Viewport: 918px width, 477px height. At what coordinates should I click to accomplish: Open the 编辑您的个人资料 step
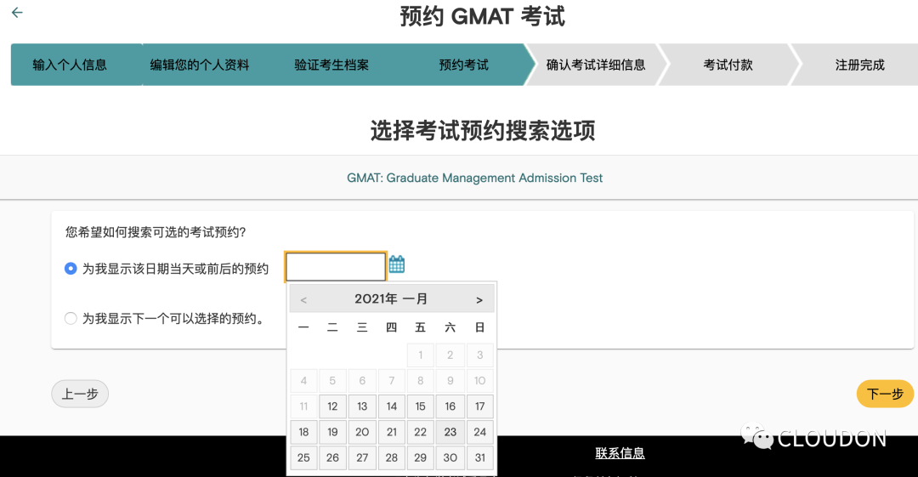click(200, 65)
